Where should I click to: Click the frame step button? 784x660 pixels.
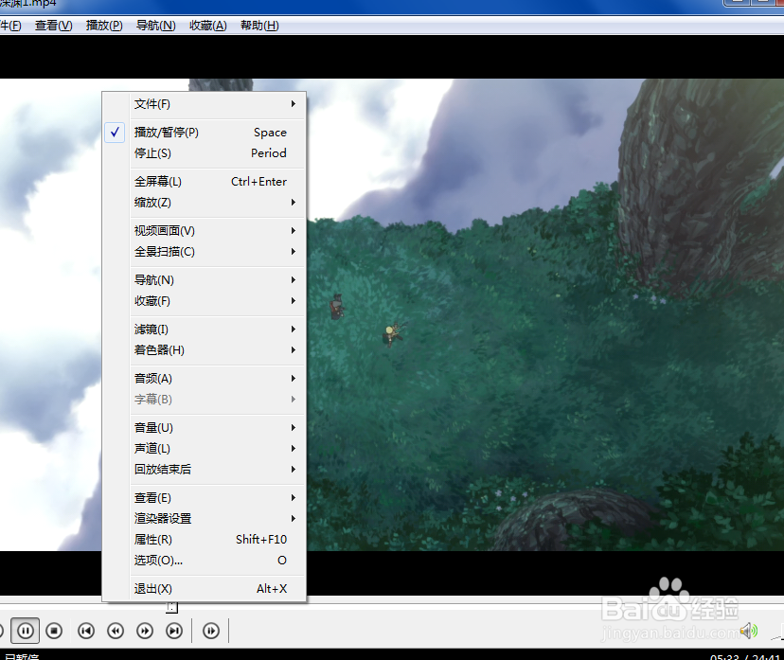[211, 631]
